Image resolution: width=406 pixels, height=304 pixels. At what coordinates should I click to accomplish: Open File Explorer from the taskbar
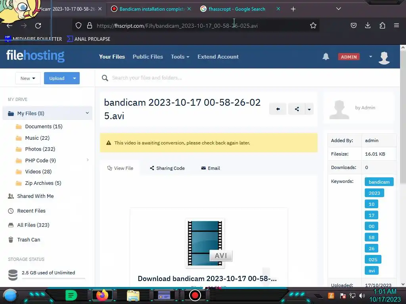click(x=133, y=295)
